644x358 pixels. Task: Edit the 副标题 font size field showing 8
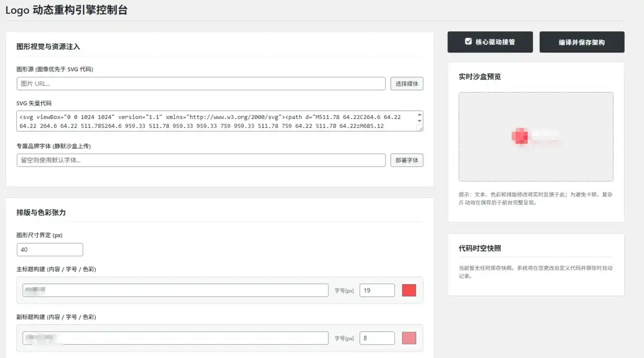(377, 338)
